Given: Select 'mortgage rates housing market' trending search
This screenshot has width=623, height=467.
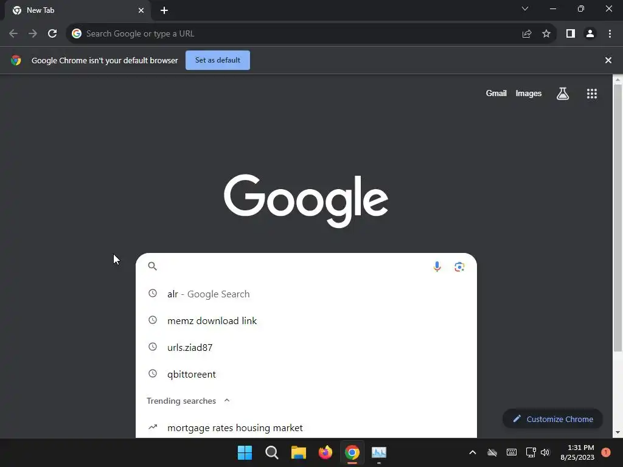Looking at the screenshot, I should click(306, 427).
